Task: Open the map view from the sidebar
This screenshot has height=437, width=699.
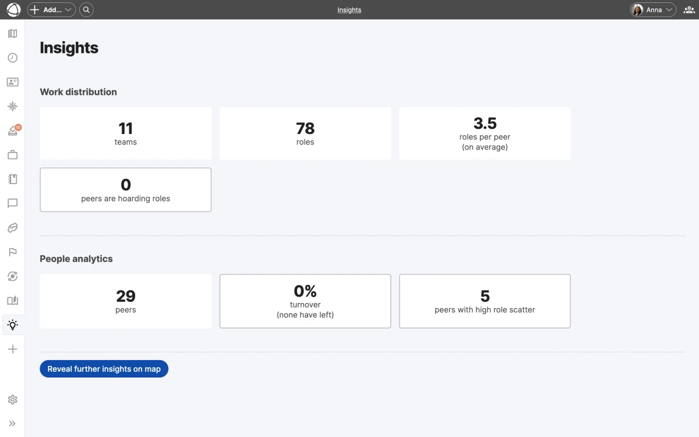Action: point(12,33)
